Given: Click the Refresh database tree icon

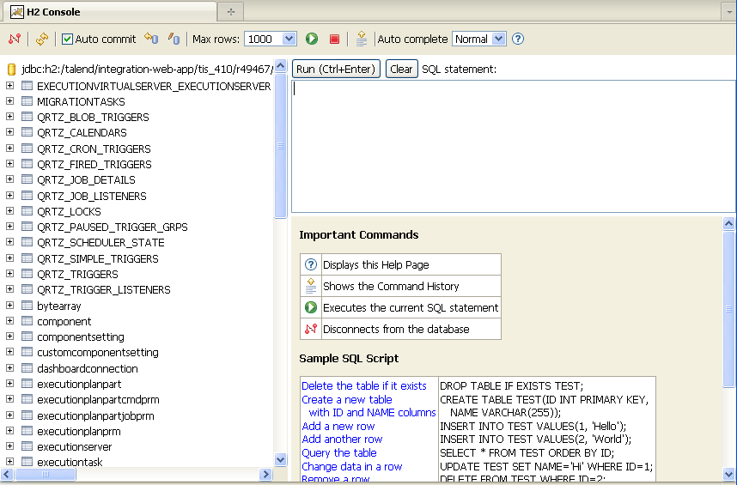Looking at the screenshot, I should 42,39.
